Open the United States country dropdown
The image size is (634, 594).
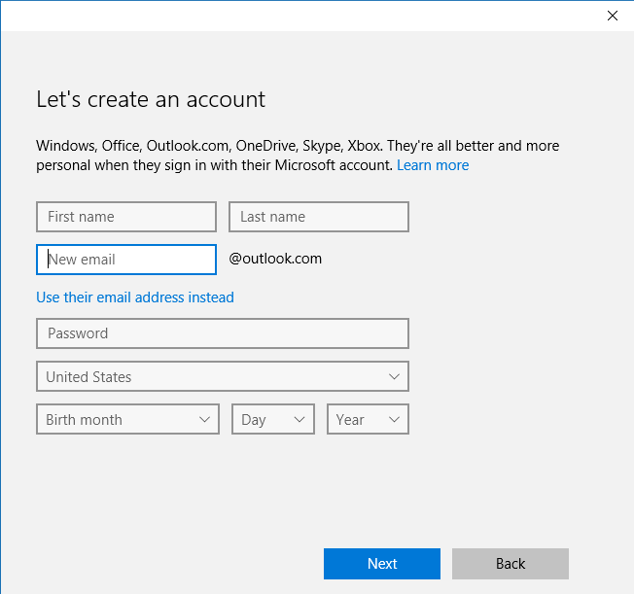223,376
